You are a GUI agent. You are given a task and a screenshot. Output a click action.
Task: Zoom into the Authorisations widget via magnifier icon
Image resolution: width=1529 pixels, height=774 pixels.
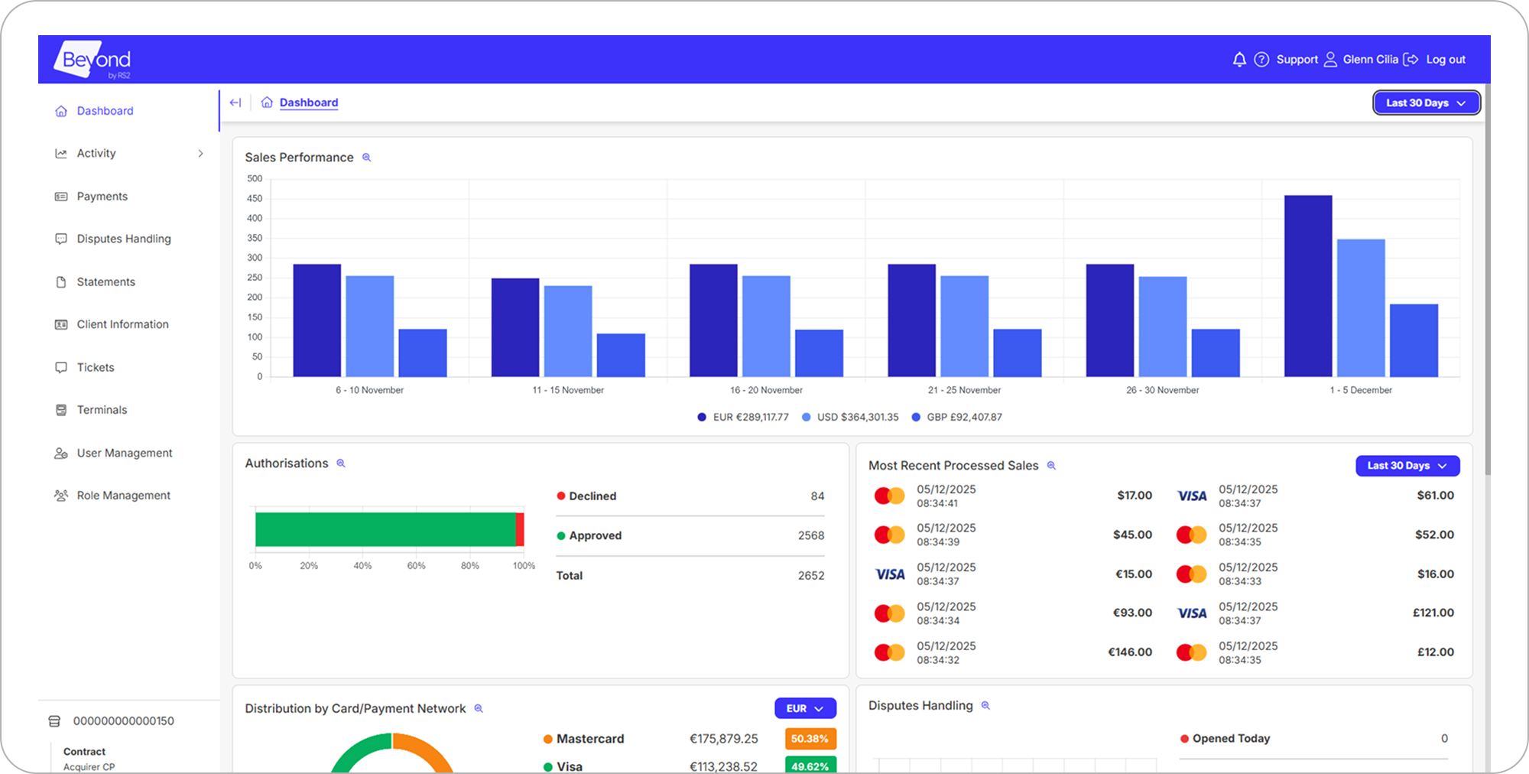click(341, 463)
